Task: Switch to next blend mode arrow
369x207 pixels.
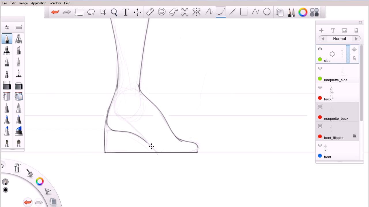Action: (x=356, y=39)
